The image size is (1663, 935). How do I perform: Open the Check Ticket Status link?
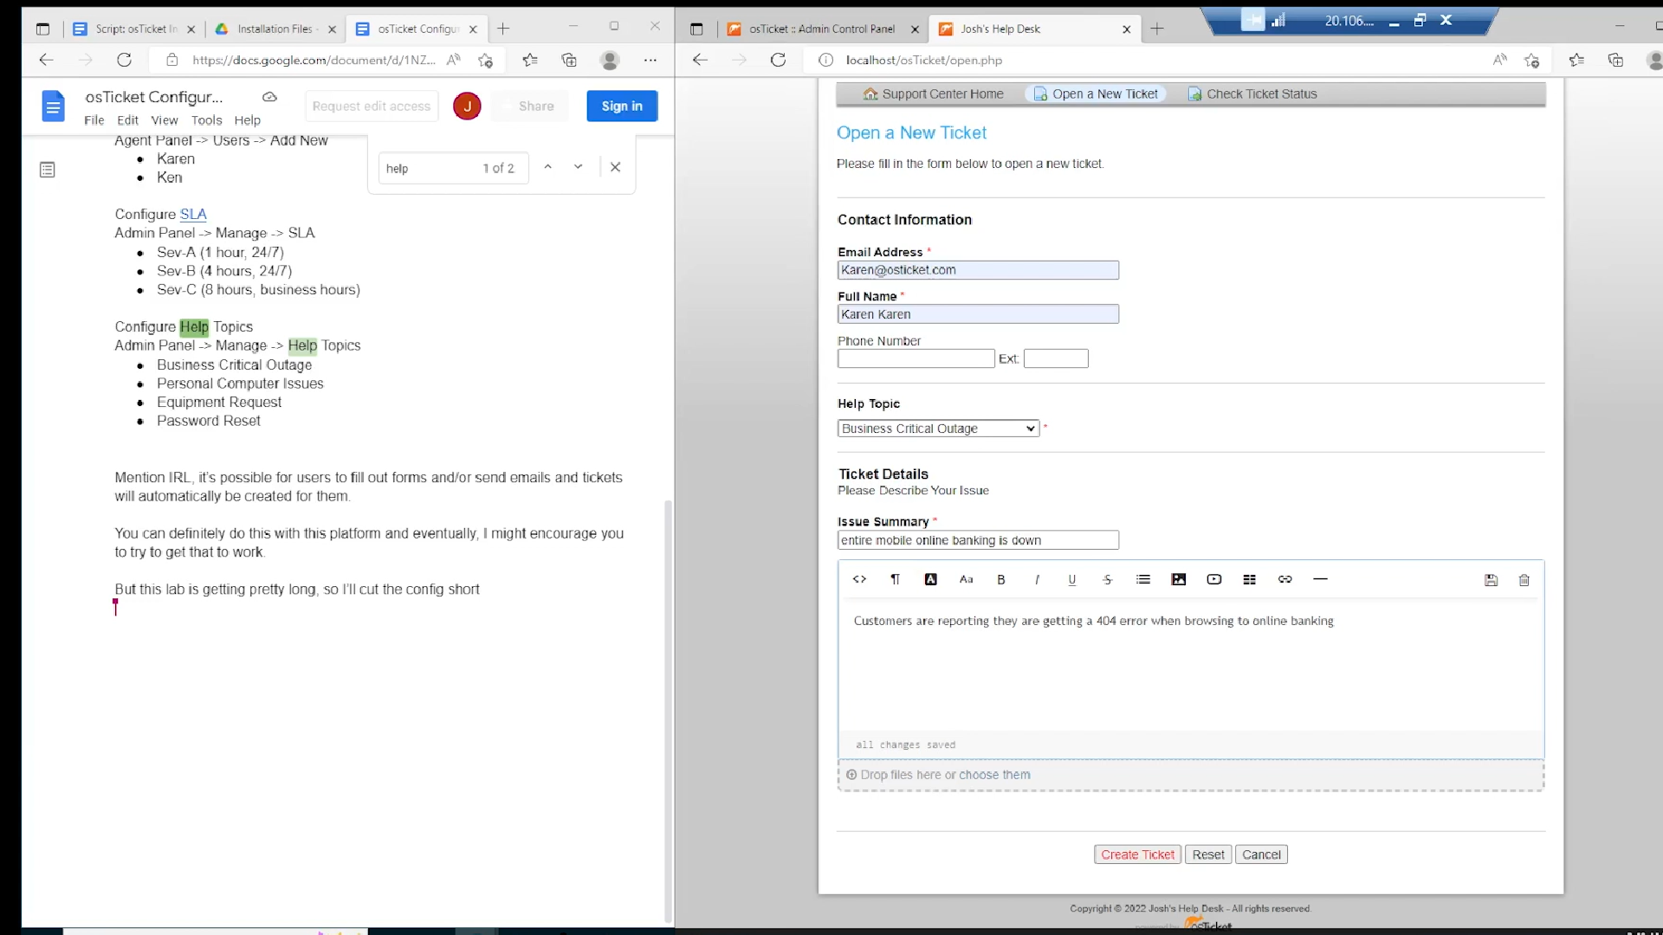[1252, 93]
